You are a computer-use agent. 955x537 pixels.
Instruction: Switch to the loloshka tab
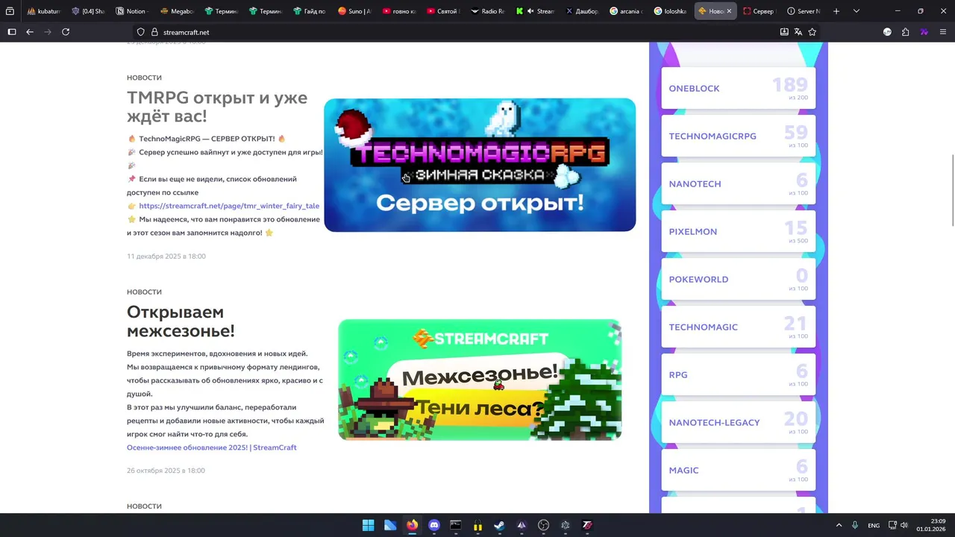click(x=670, y=11)
